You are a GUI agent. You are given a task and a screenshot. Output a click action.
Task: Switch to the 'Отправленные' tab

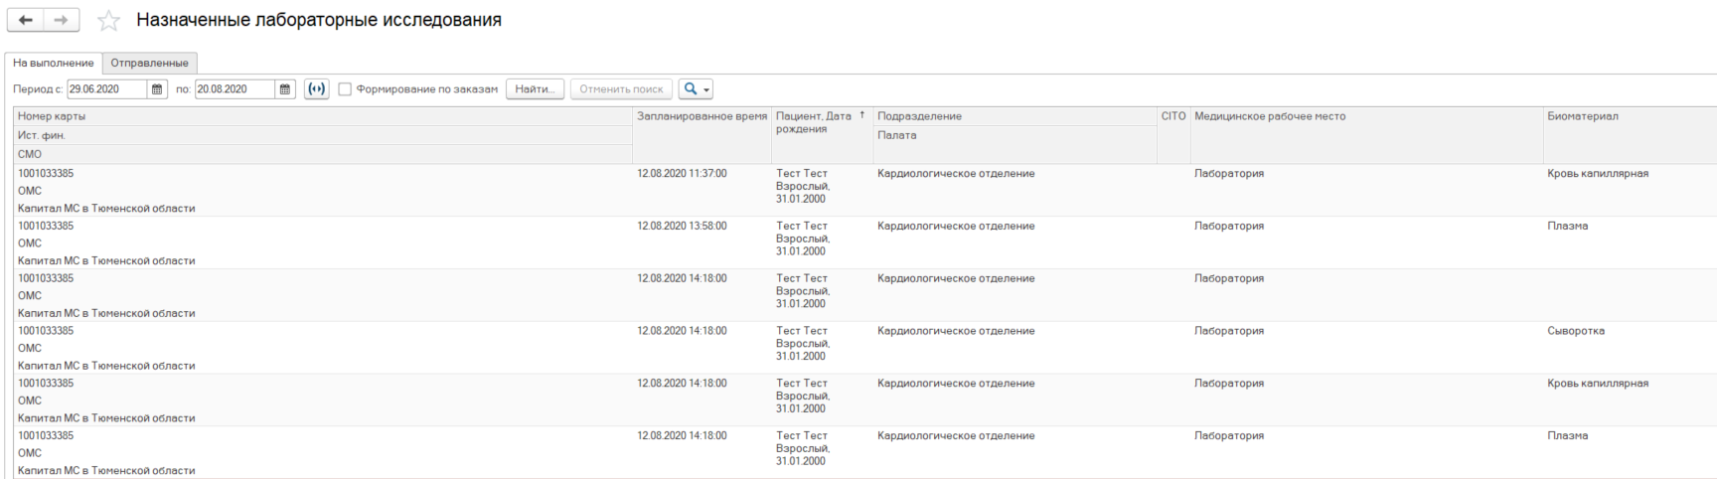pos(149,63)
